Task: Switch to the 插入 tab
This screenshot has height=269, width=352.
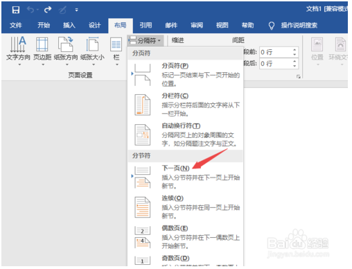Action: pyautogui.click(x=69, y=25)
